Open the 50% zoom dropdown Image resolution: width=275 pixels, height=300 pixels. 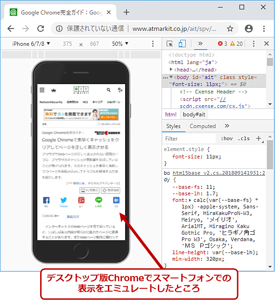[x=120, y=44]
